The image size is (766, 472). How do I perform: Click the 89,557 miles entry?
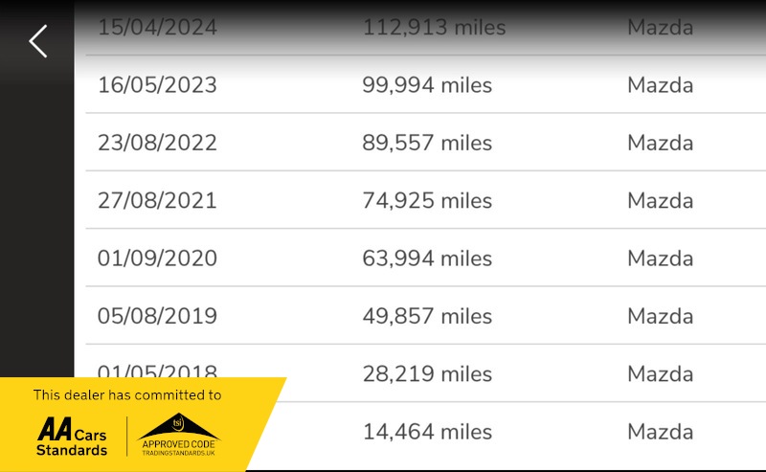point(427,143)
